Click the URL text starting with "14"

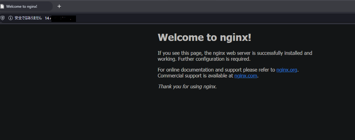(x=47, y=18)
